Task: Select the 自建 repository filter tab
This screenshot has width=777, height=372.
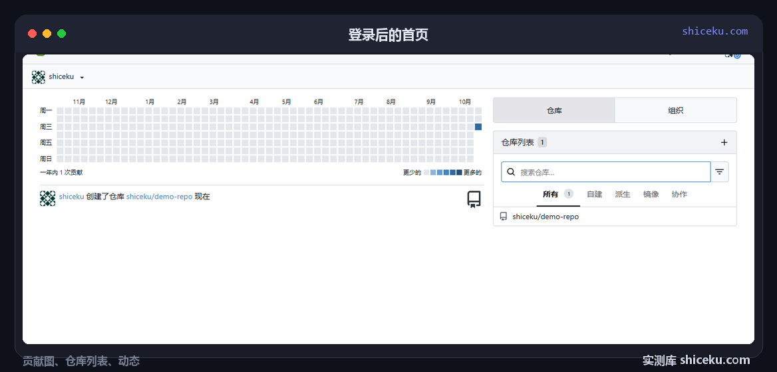Action: [x=594, y=195]
